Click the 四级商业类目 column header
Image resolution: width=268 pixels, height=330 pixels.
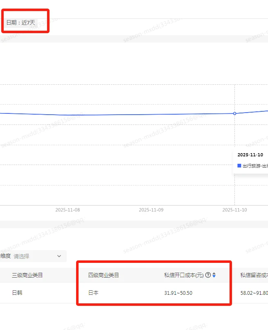pos(104,275)
